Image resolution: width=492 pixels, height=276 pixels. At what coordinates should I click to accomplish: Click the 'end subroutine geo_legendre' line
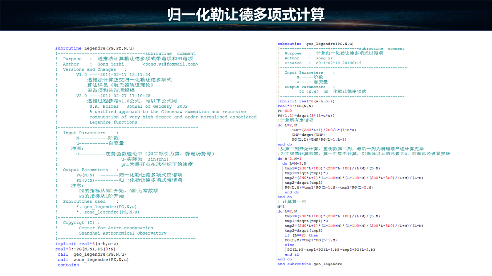pos(309,264)
